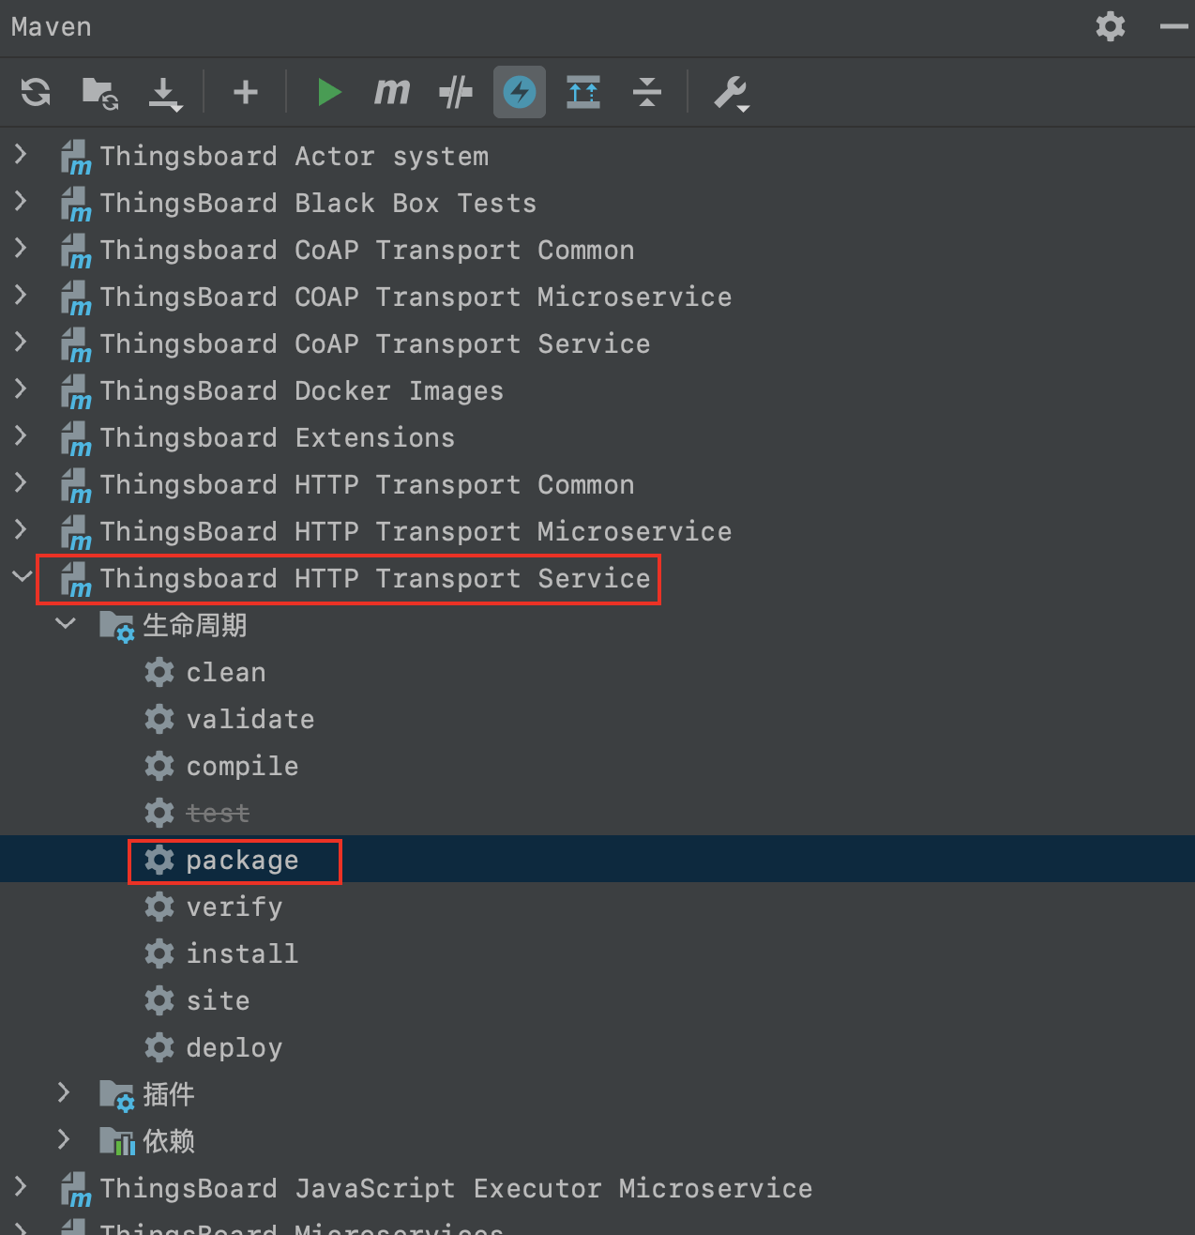Open Maven Settings wrench dropdown
Image resolution: width=1195 pixels, height=1235 pixels.
732,94
